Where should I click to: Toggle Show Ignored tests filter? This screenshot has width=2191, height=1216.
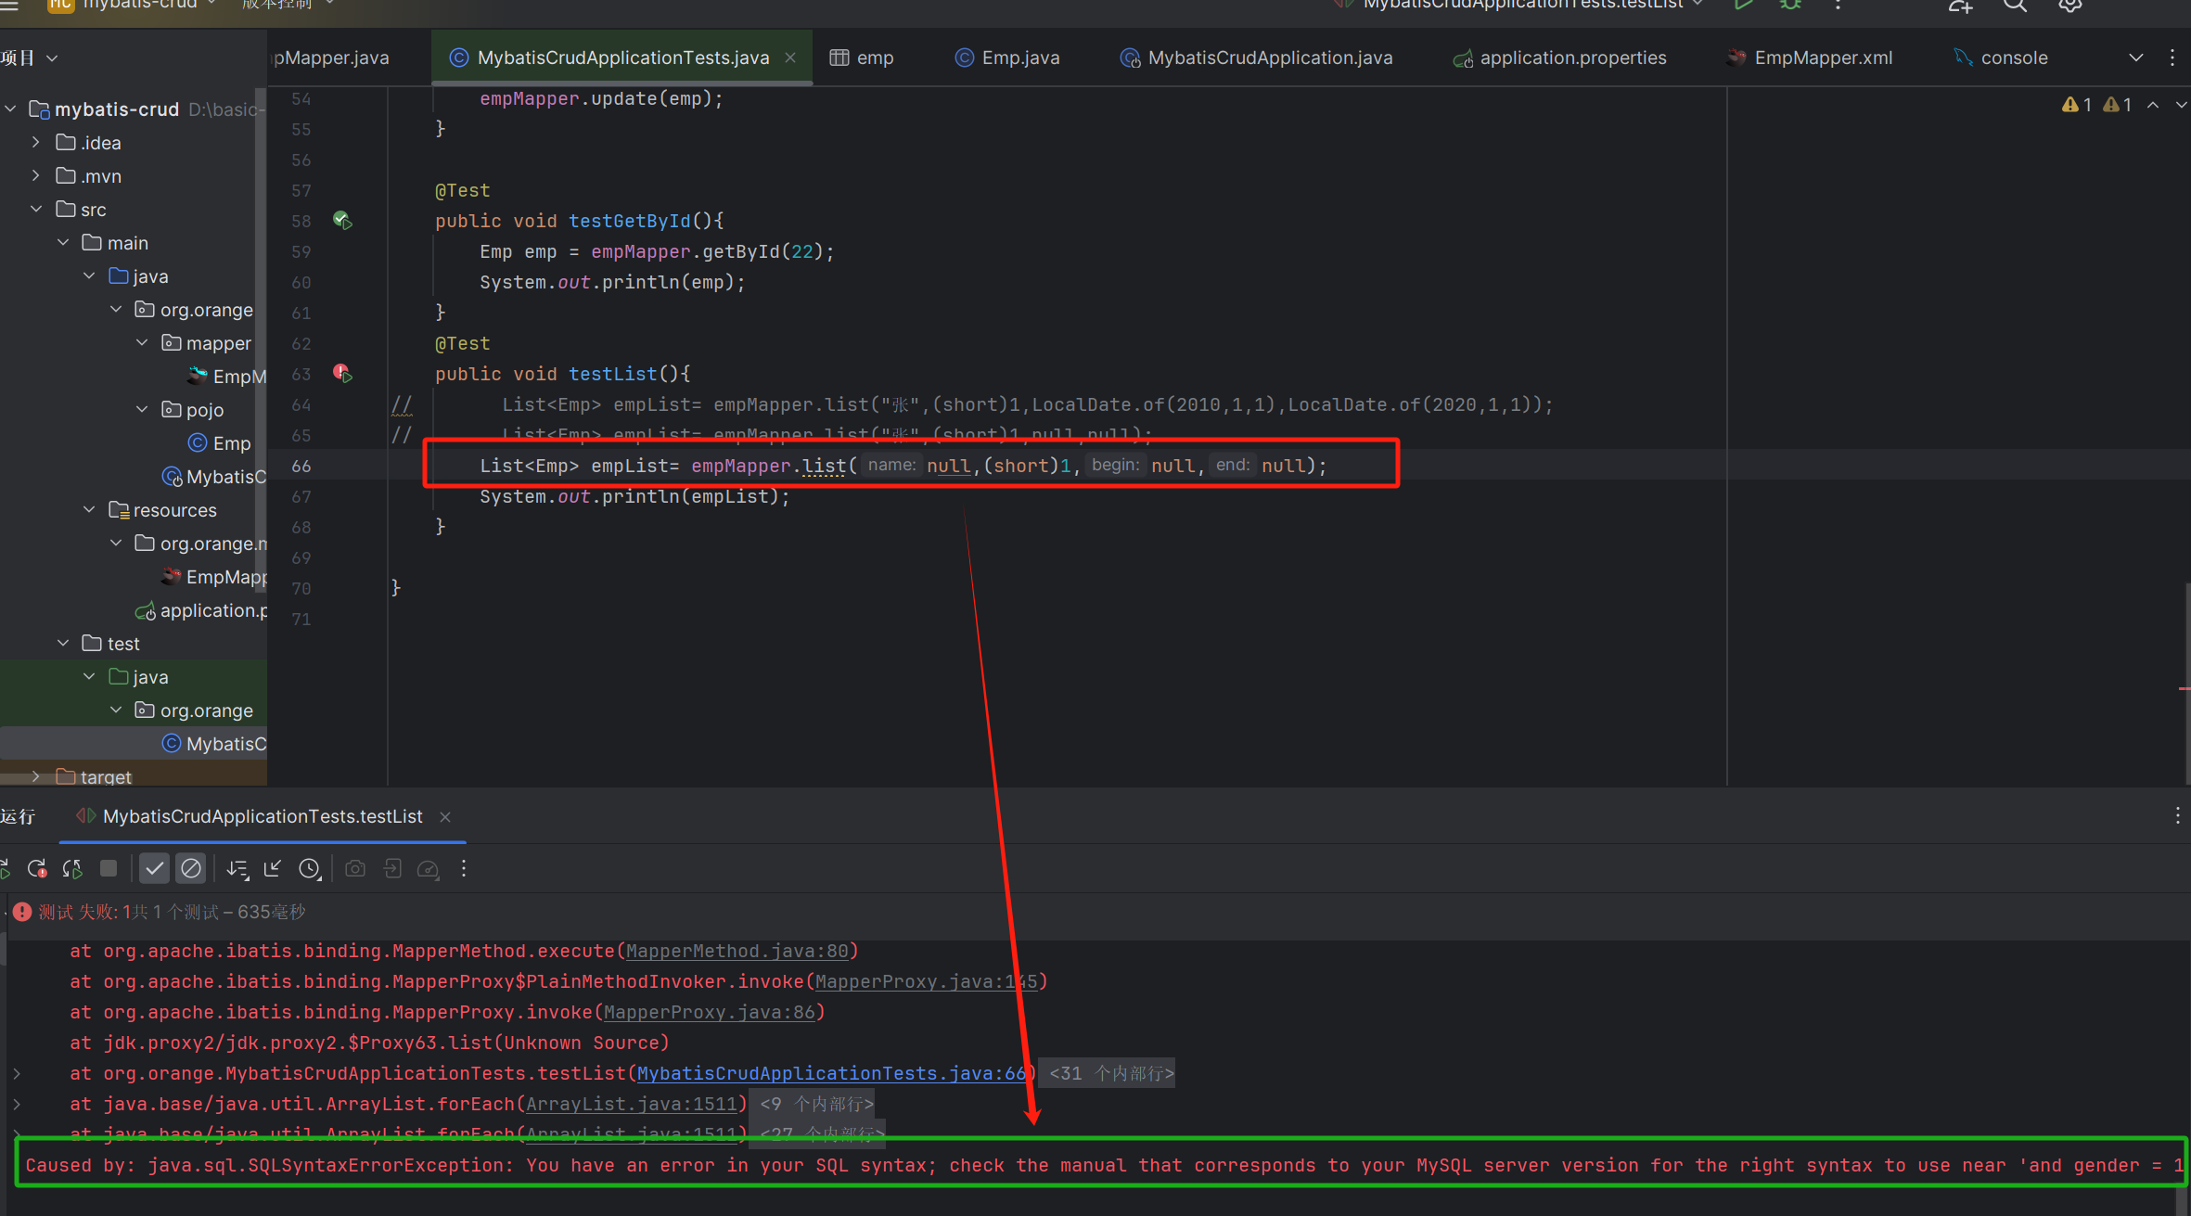191,869
